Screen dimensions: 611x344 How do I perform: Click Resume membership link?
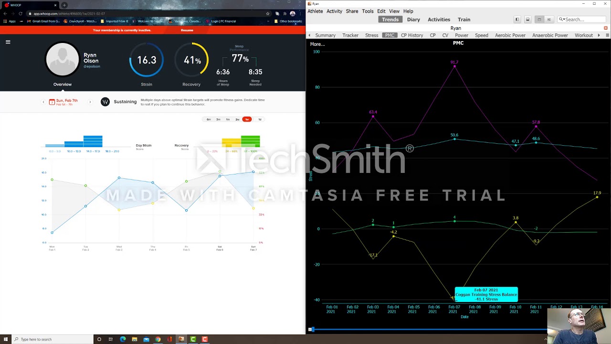coord(187,30)
